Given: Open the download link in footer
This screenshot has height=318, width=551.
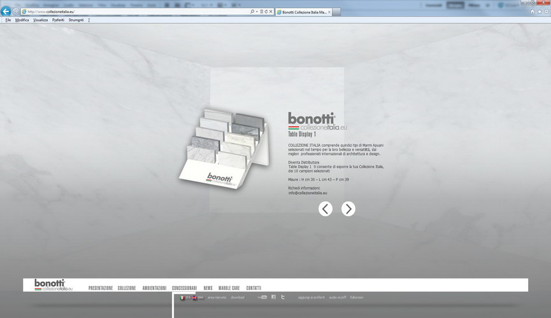Looking at the screenshot, I should (238, 297).
